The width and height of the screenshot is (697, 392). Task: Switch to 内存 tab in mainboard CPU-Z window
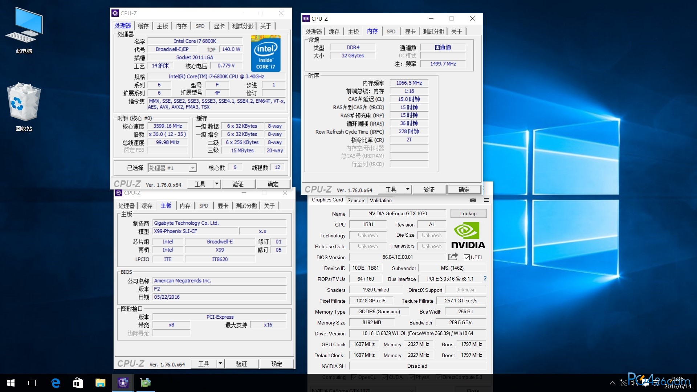(185, 206)
